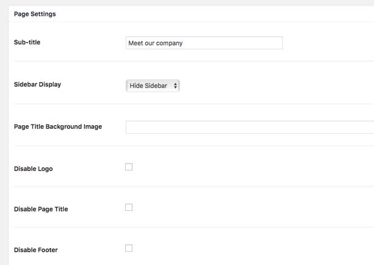Tick the Disable Logo checkbox
The image size is (374, 265).
click(x=129, y=167)
